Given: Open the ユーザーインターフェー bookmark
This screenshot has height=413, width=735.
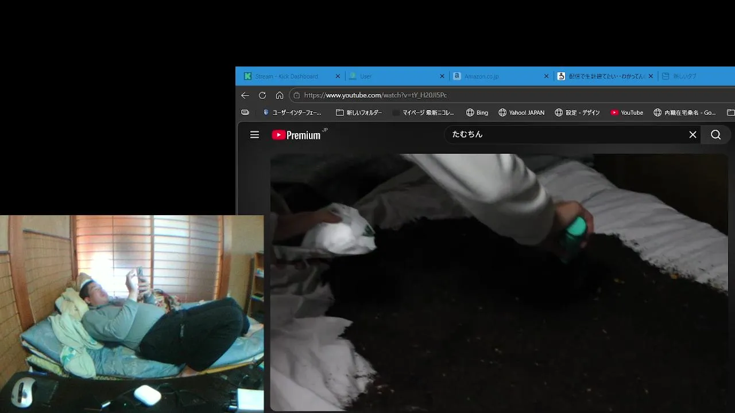Looking at the screenshot, I should pos(292,112).
